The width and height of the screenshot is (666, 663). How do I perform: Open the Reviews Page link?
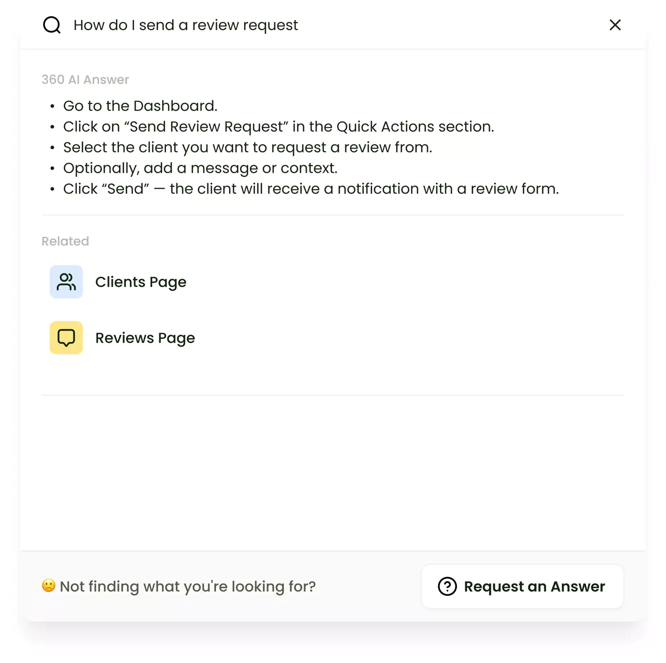click(x=145, y=337)
